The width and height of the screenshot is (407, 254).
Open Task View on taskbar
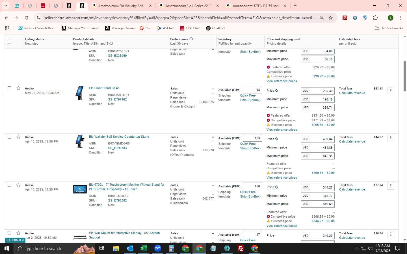[x=101, y=248]
